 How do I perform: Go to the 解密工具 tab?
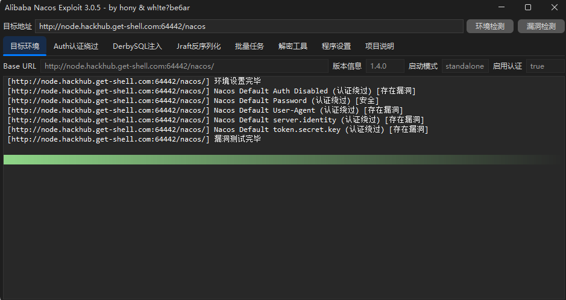(293, 46)
